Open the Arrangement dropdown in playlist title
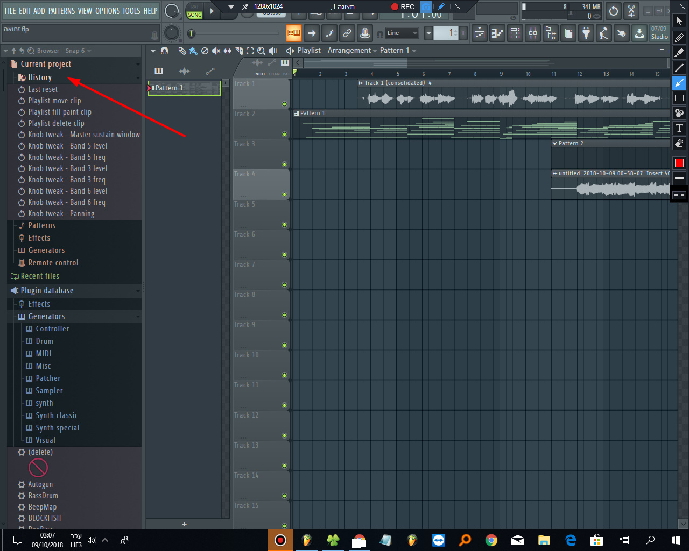Image resolution: width=689 pixels, height=551 pixels. tap(352, 51)
